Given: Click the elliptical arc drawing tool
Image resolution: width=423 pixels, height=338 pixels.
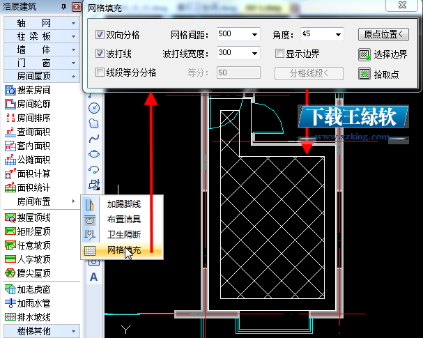Looking at the screenshot, I should (x=94, y=169).
